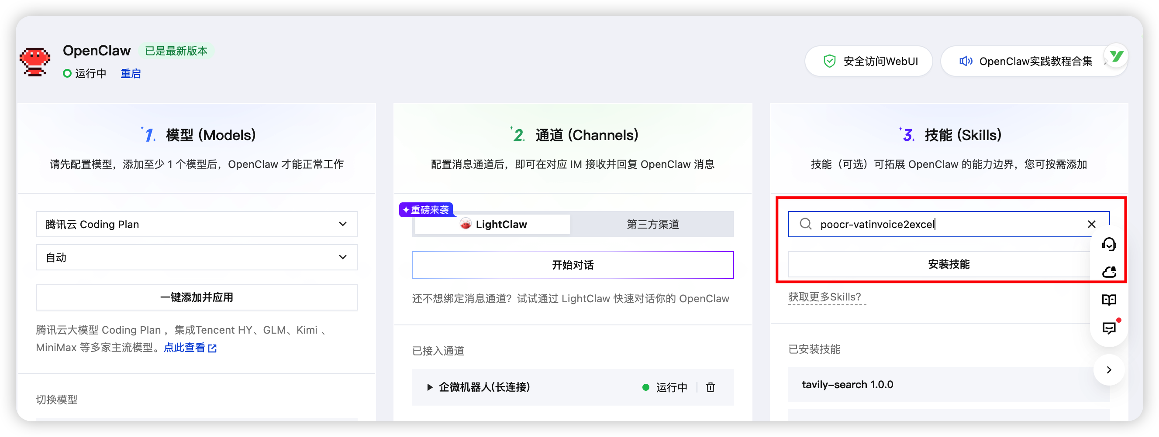Screen dimensions: 1159x437
Task: Clear the skill search text with X
Action: click(x=1091, y=224)
